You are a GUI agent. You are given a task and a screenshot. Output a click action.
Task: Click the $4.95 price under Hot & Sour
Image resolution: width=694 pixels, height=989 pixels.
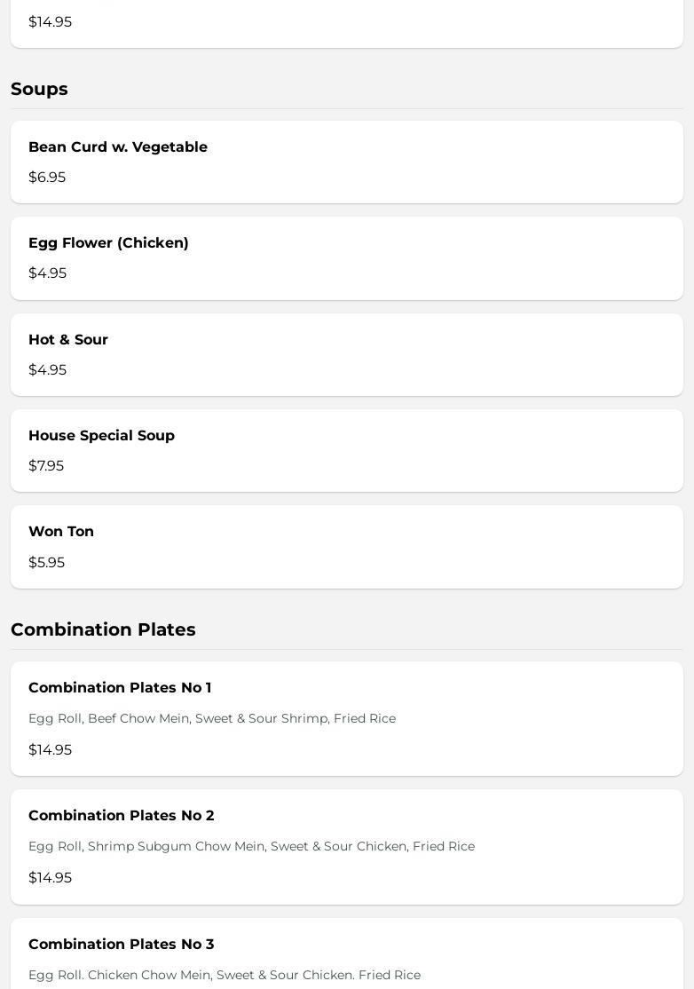(x=47, y=370)
